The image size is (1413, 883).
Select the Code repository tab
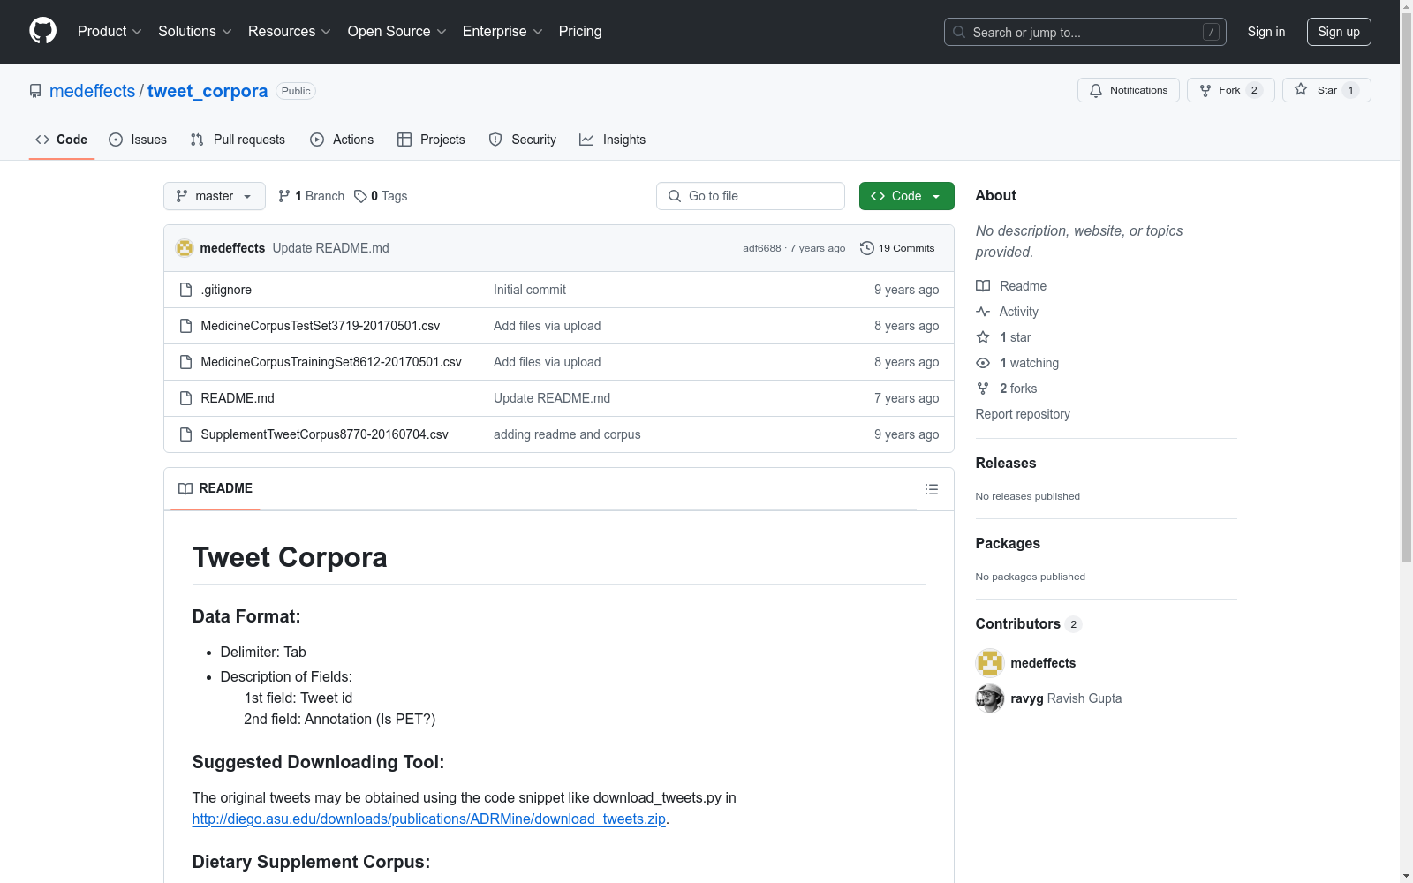[x=61, y=140]
